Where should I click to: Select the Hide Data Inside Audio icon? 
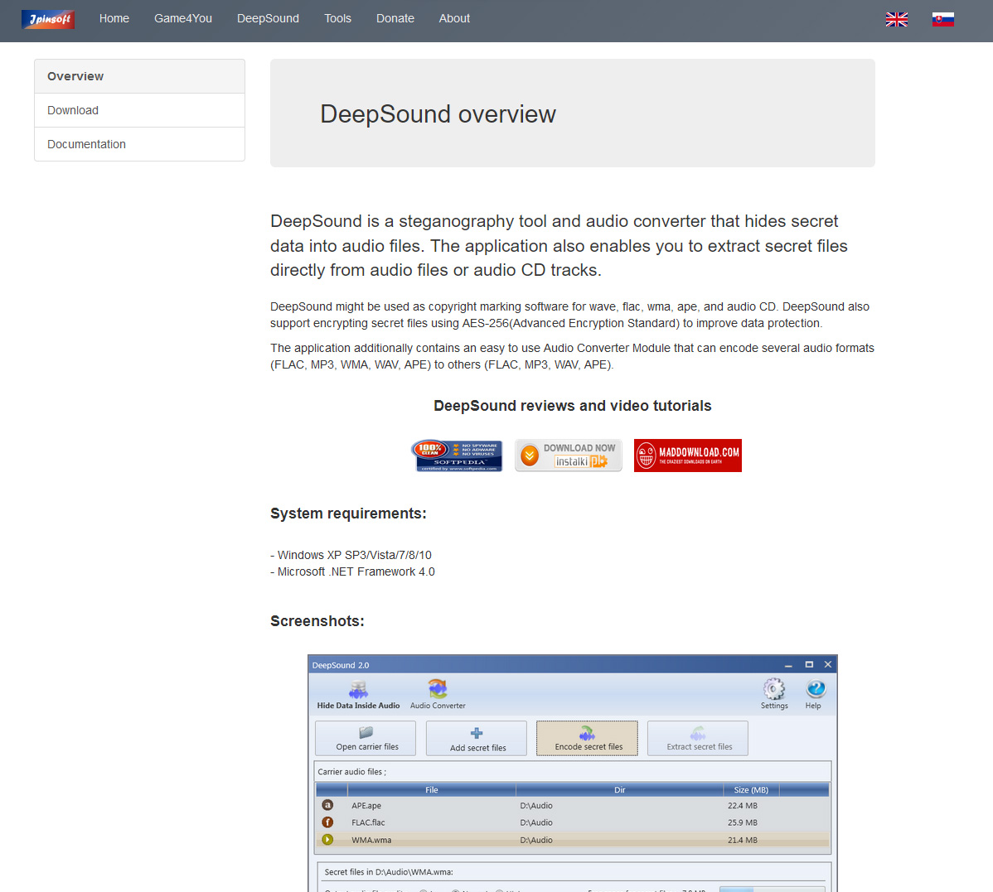[358, 691]
